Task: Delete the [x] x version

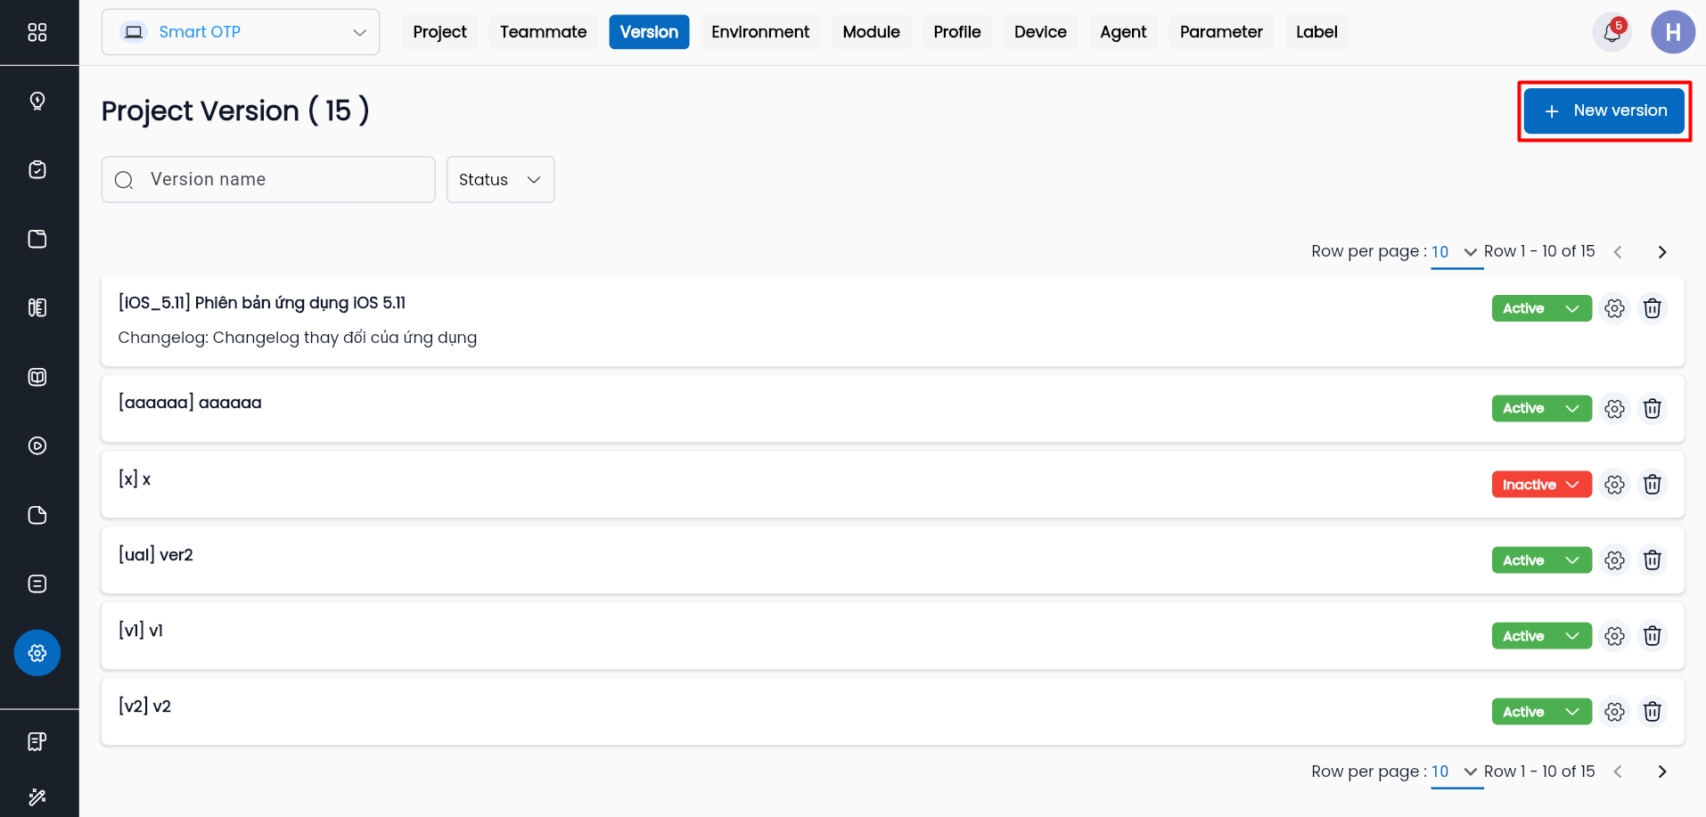Action: click(1652, 485)
